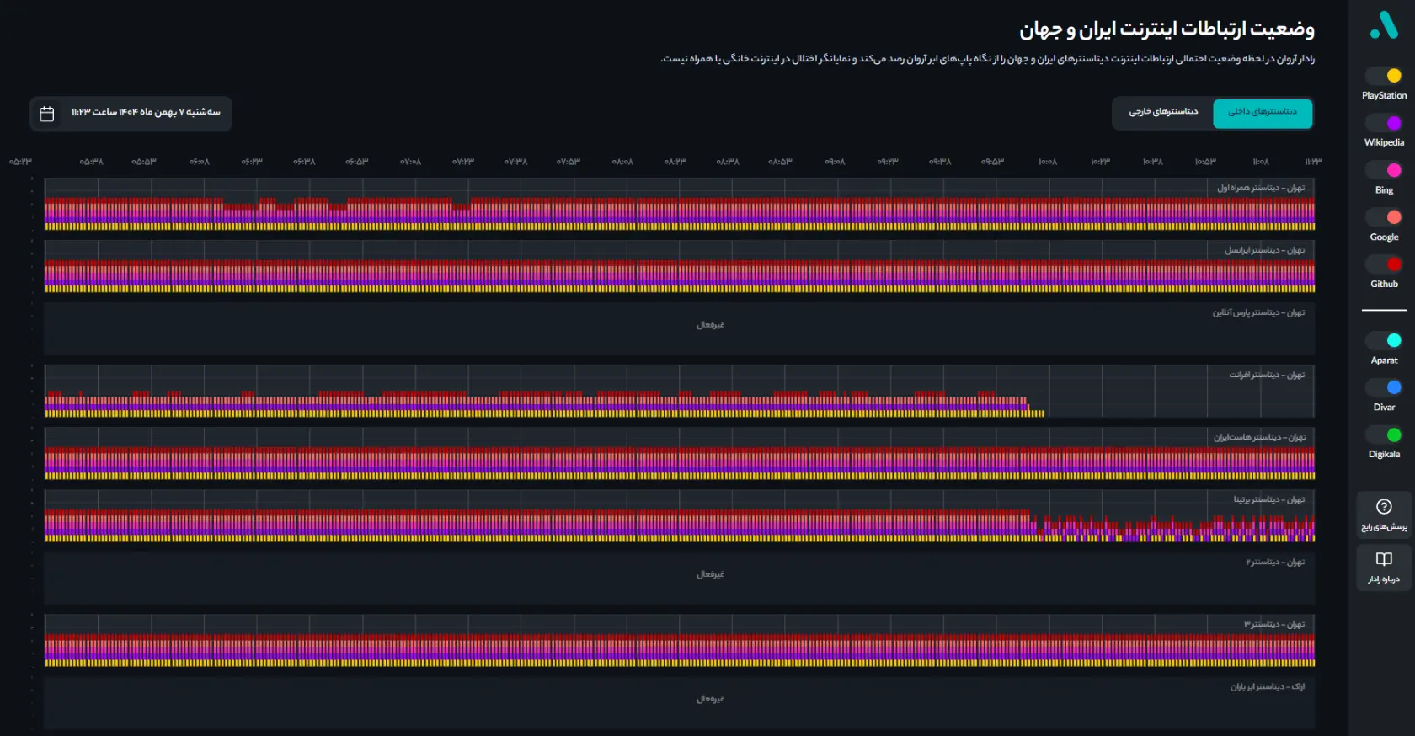Viewport: 1415px width, 736px height.
Task: Toggle the Google switch
Action: tap(1384, 217)
